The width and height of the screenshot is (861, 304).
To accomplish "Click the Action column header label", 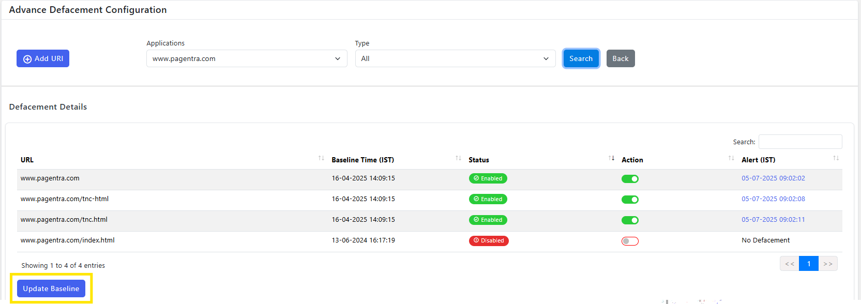I will (x=632, y=160).
